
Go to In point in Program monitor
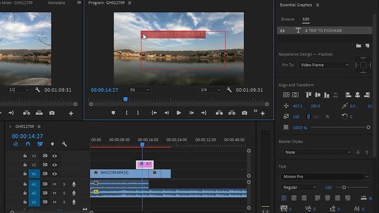tap(154, 113)
